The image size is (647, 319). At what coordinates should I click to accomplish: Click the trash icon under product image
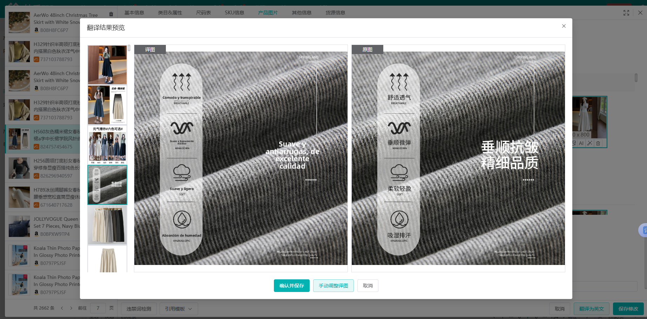click(598, 143)
